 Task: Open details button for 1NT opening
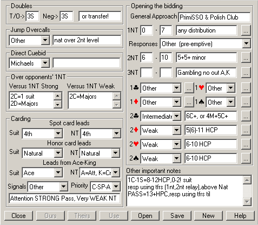tap(246, 30)
